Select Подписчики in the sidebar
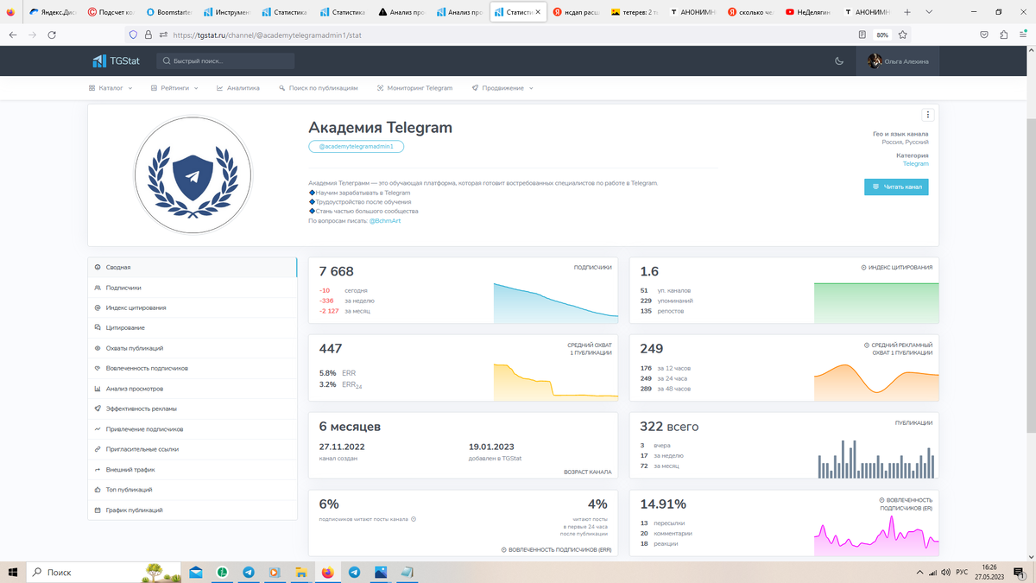 point(193,288)
